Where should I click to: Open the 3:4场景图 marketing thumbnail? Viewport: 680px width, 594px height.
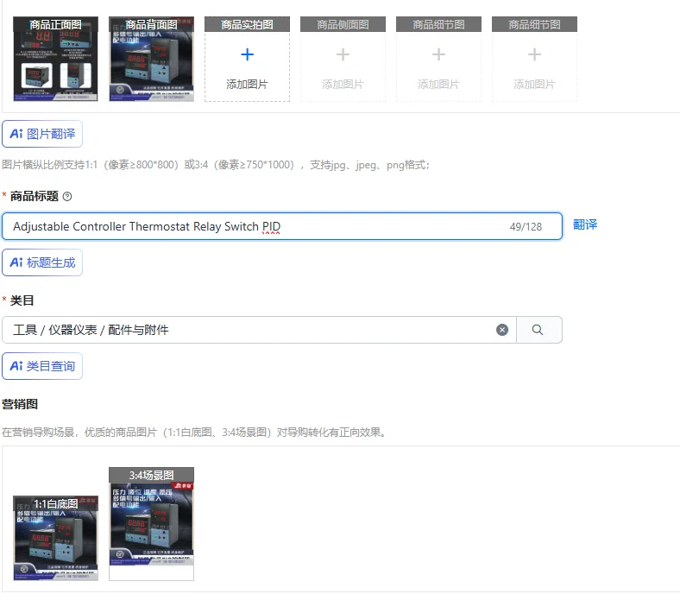coord(151,524)
